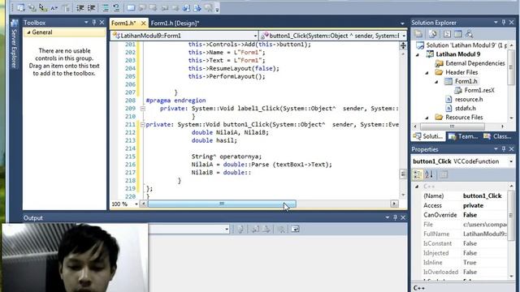Open the active documents list dropdown arrow
This screenshot has height=292, width=520.
[x=402, y=24]
